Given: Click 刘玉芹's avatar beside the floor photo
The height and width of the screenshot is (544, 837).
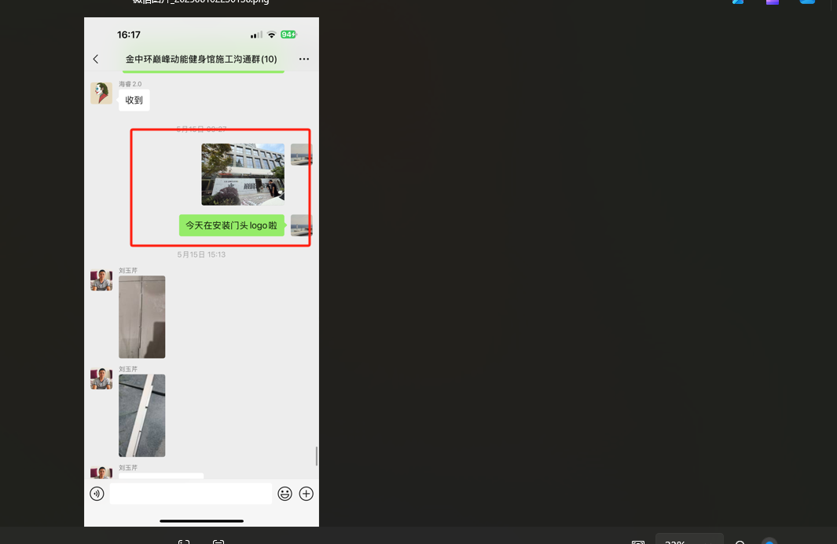Looking at the screenshot, I should pos(101,378).
